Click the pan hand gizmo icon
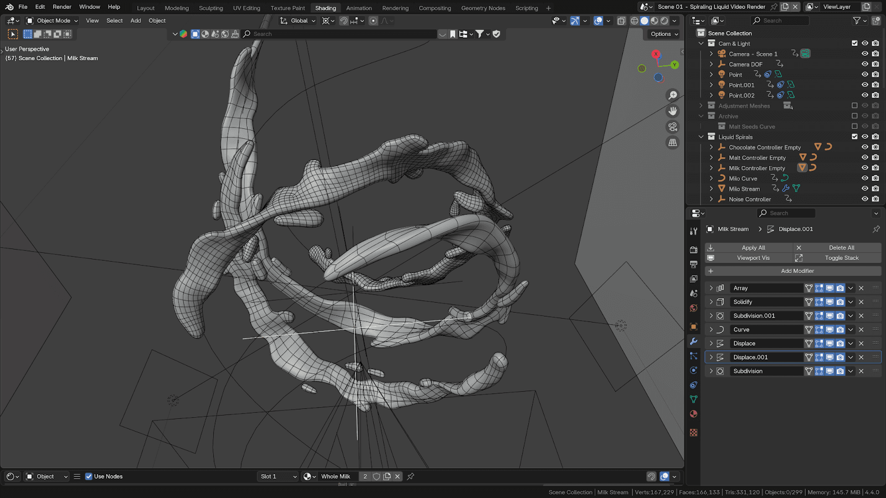This screenshot has width=886, height=498. click(x=673, y=111)
